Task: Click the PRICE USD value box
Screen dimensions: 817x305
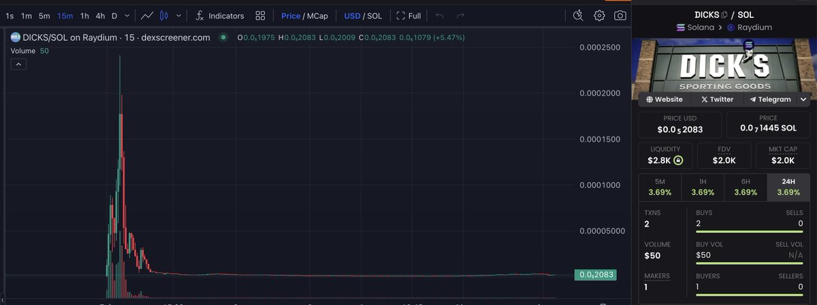Action: tap(681, 124)
